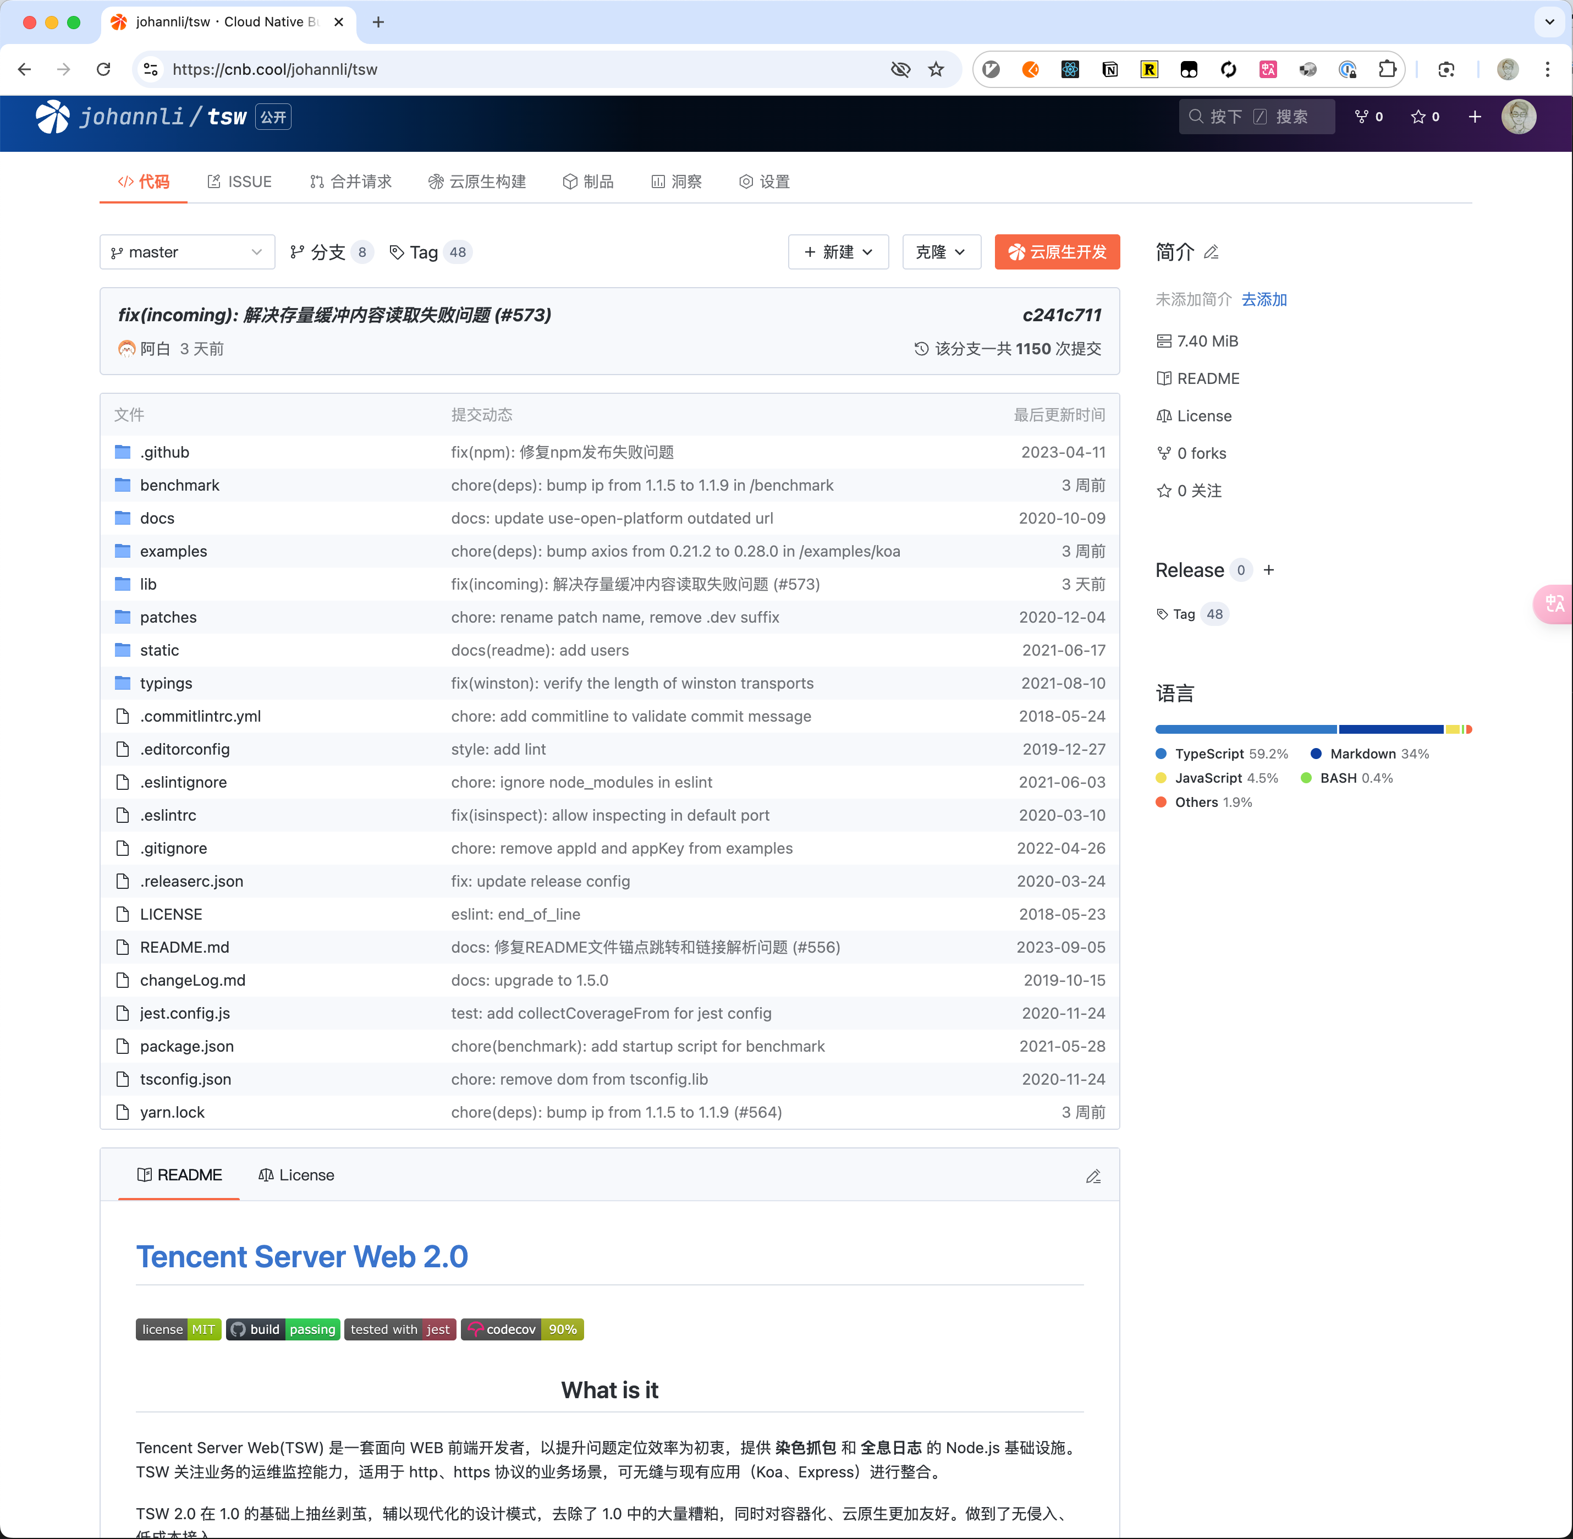Open the 合并请求 tab

[351, 182]
